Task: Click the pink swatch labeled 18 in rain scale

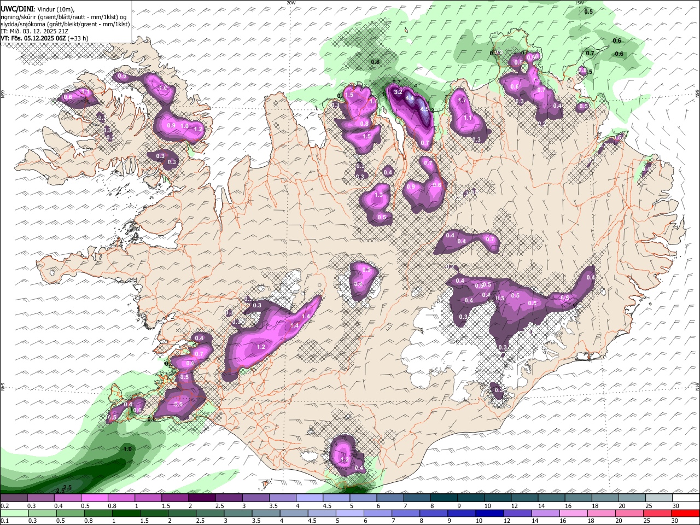Action: click(x=602, y=513)
